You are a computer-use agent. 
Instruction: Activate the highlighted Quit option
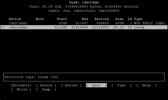click(x=96, y=85)
